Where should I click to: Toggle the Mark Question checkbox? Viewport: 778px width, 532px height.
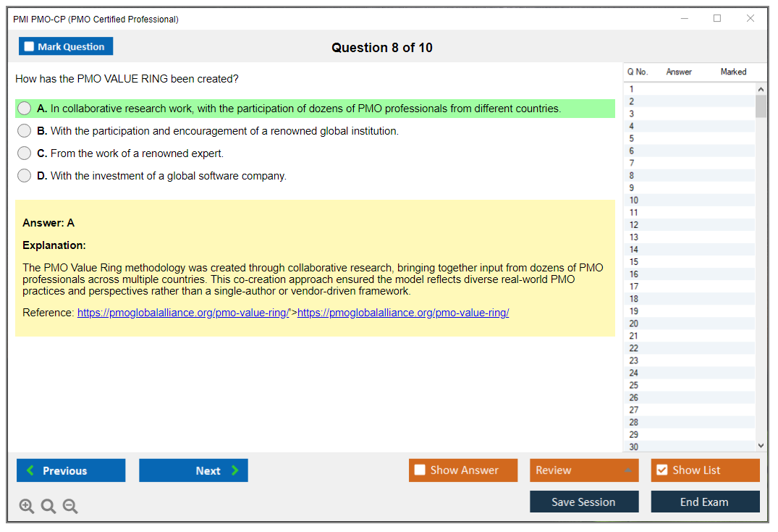[x=30, y=47]
